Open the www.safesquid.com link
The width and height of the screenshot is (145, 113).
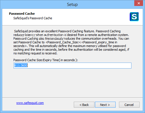[30, 103]
